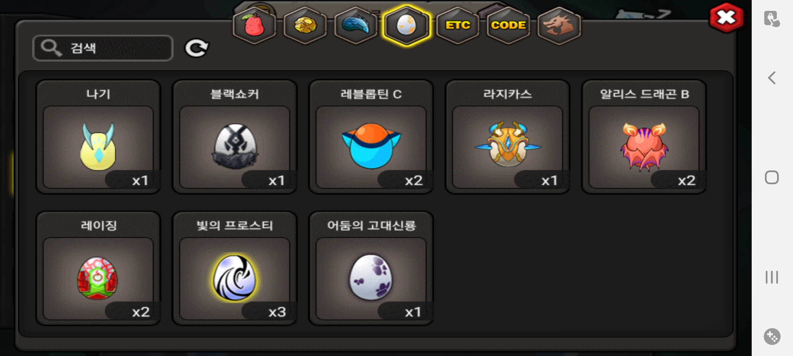793x356 pixels.
Task: Select the 나기 egg item
Action: click(x=98, y=137)
